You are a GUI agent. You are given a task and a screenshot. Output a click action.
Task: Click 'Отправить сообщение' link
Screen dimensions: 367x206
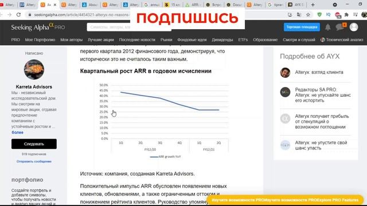[34, 161]
